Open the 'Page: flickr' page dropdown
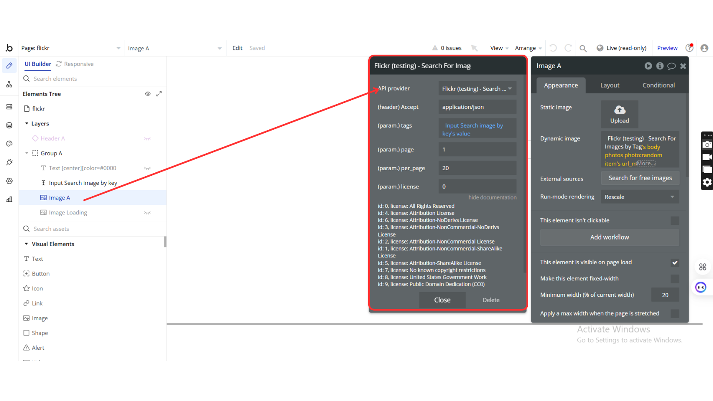This screenshot has width=713, height=401. click(x=71, y=48)
